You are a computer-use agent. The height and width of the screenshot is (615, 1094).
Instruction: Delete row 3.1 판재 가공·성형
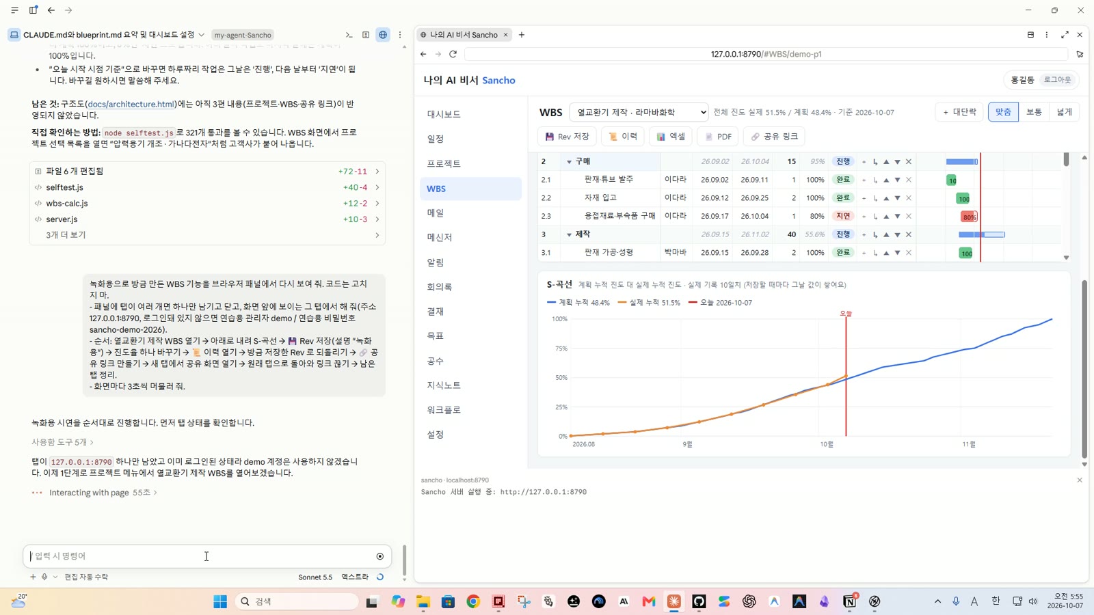(909, 253)
